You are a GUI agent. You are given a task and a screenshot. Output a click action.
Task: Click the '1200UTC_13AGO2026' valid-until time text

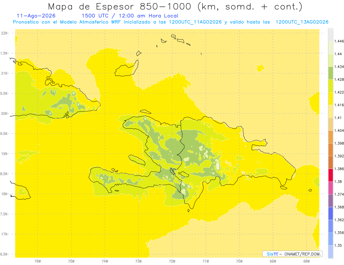coord(302,22)
